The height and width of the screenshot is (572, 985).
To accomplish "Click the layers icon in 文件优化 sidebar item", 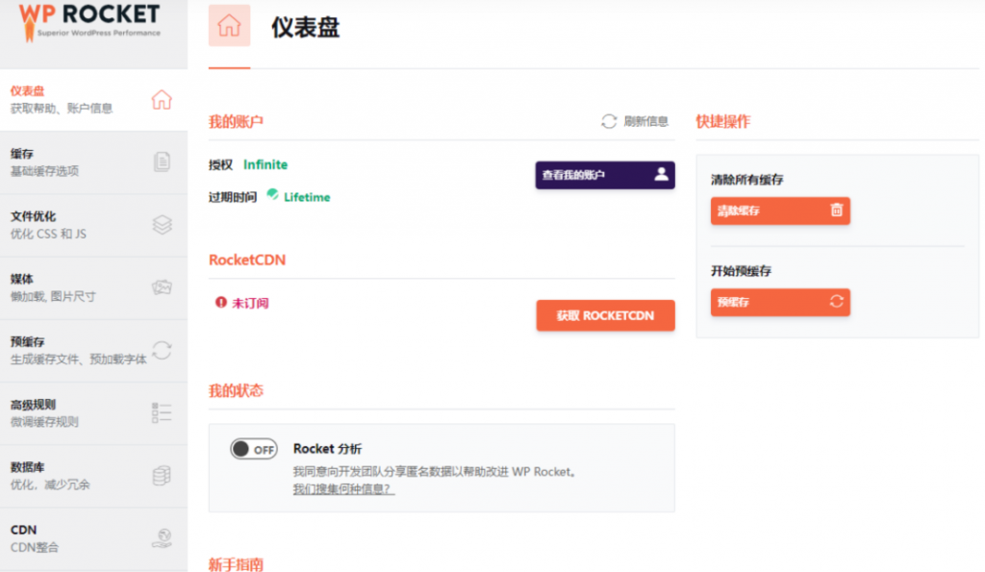I will (162, 225).
